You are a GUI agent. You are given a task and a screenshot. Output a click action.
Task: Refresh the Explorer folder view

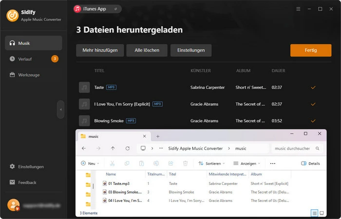point(128,148)
